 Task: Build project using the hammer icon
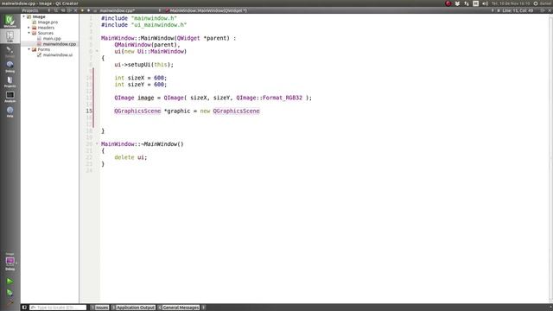10,301
